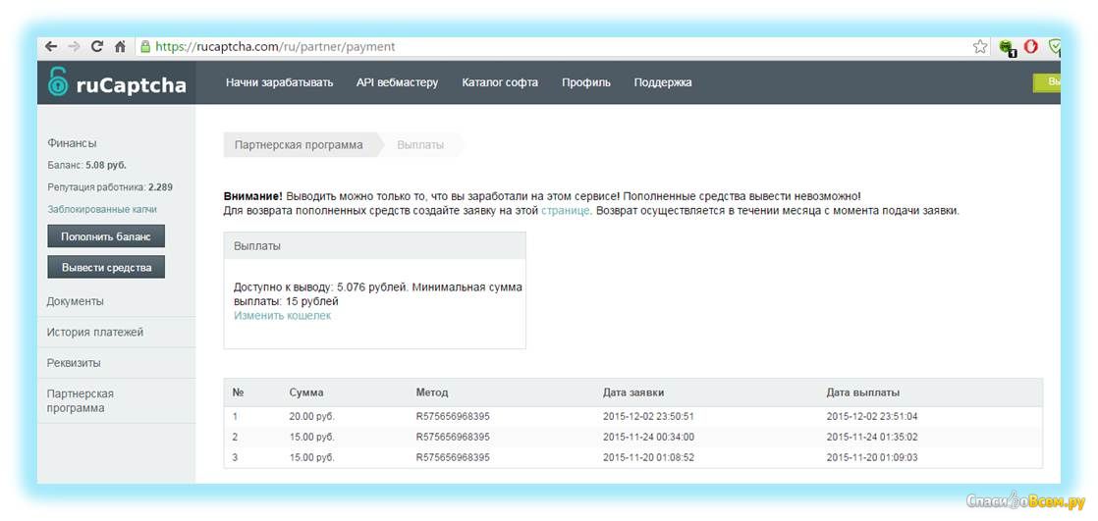Open the Заблокированные капчи link
Screen dimensions: 1098x521
pos(102,209)
